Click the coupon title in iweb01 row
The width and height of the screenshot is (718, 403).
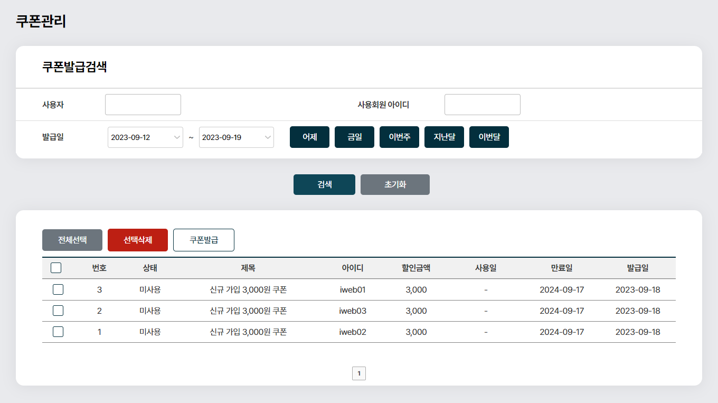coord(248,289)
